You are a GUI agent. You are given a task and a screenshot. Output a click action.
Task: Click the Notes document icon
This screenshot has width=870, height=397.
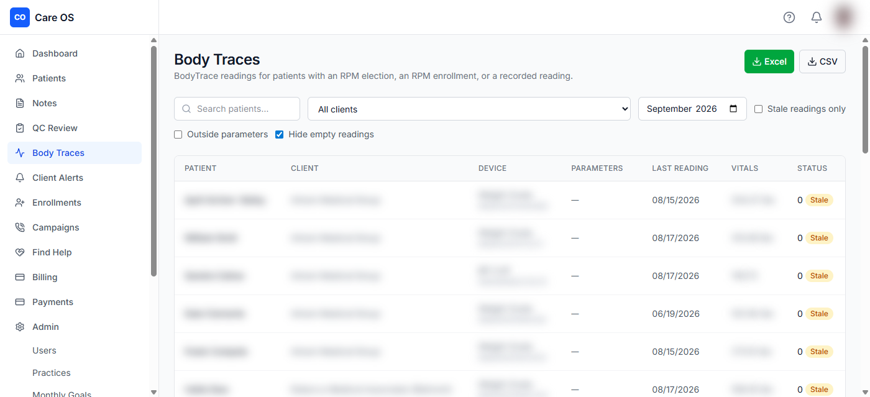point(20,103)
